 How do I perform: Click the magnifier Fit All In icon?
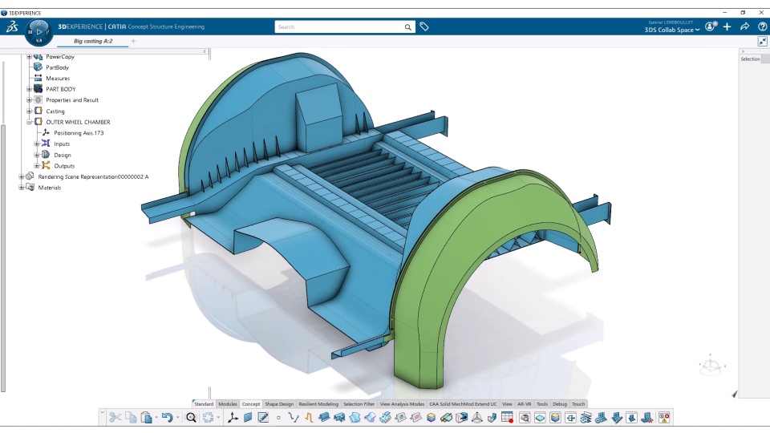pos(191,418)
